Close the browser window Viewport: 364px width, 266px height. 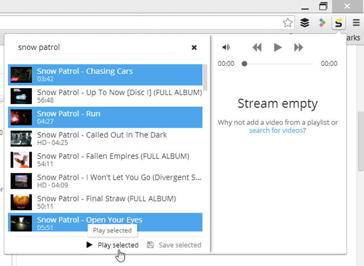pyautogui.click(x=348, y=6)
